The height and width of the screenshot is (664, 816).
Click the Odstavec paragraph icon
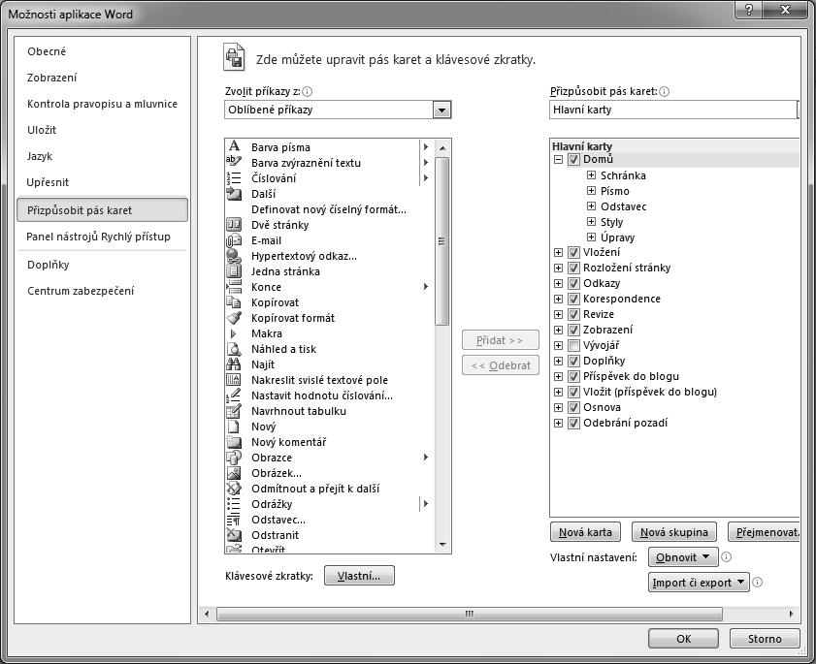[234, 520]
